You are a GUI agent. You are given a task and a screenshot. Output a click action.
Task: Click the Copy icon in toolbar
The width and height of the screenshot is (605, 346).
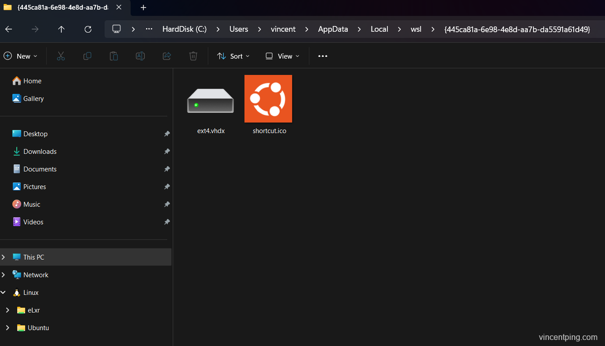click(87, 56)
